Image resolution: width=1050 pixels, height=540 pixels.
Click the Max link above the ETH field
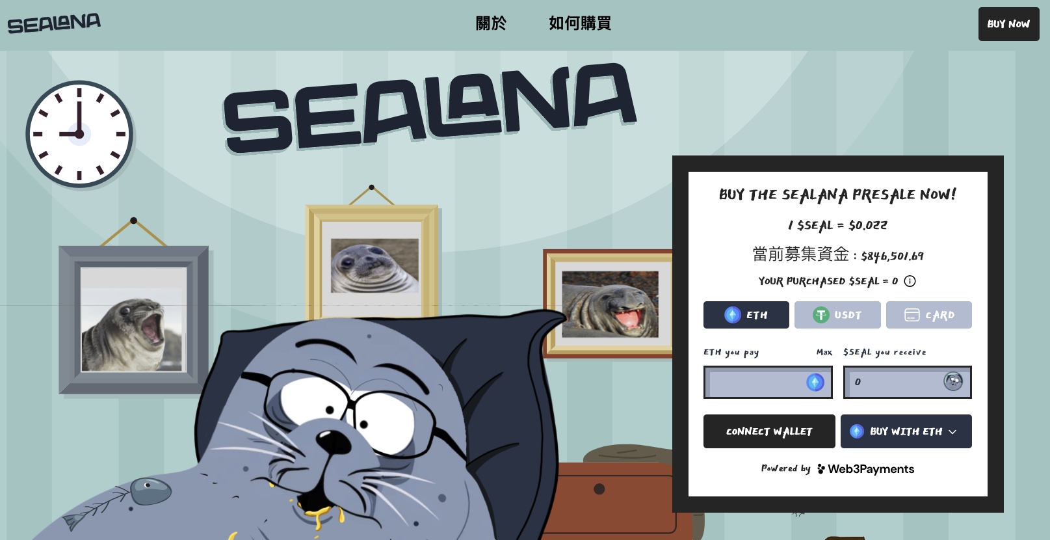pos(824,352)
